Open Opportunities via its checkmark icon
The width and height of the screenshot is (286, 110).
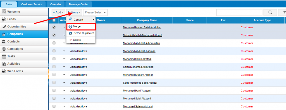(4, 27)
